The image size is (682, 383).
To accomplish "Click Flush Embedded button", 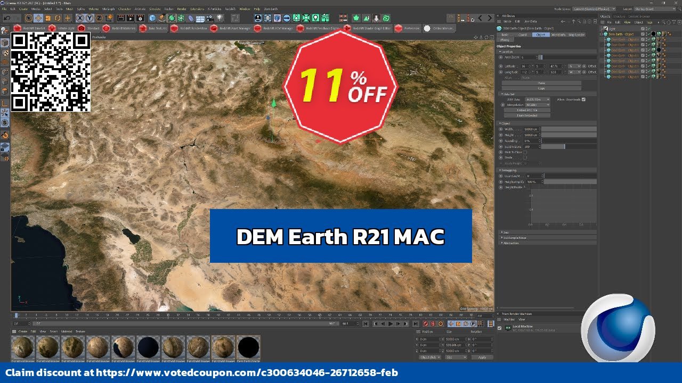I will point(527,115).
